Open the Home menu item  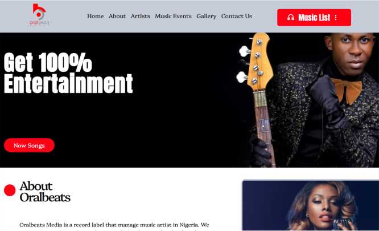[x=95, y=16]
